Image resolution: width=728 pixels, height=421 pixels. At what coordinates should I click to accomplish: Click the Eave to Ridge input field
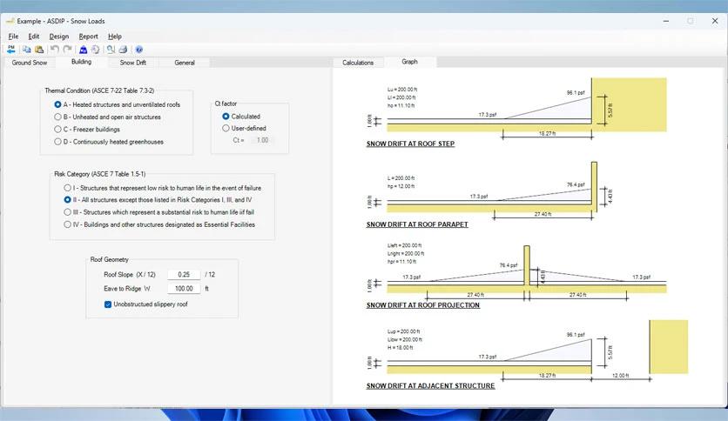click(x=184, y=289)
